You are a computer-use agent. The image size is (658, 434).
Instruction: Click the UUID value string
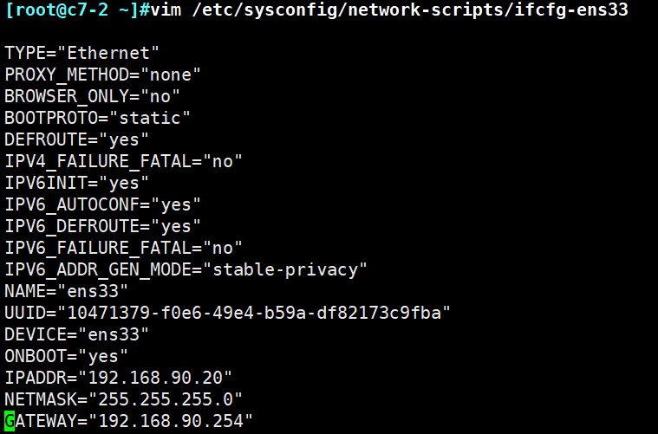(255, 313)
